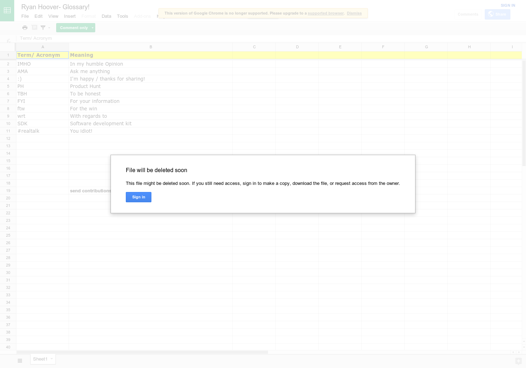Click the blue Share button
This screenshot has height=368, width=526.
point(497,14)
